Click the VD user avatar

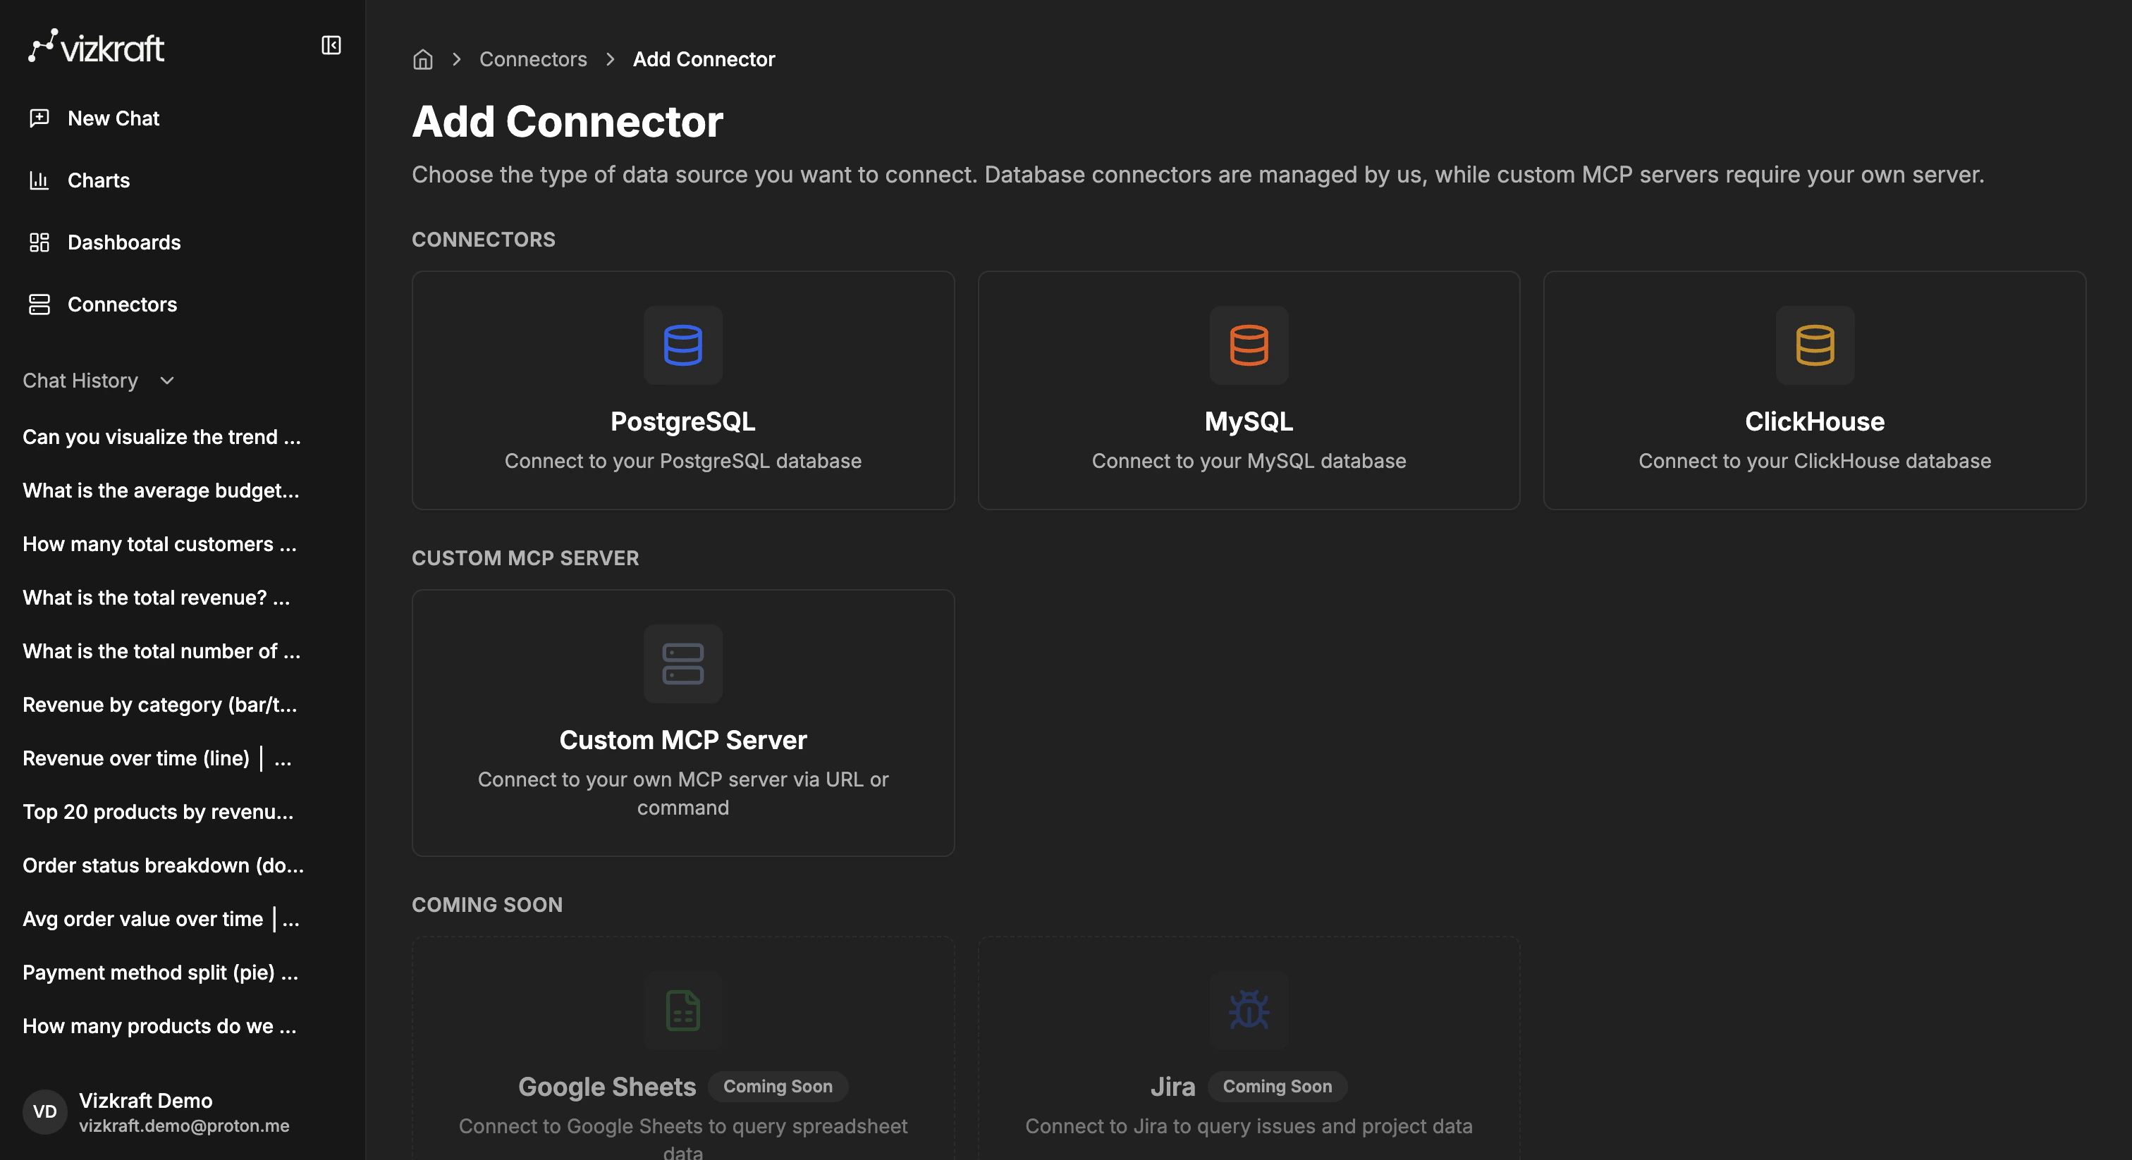[44, 1112]
